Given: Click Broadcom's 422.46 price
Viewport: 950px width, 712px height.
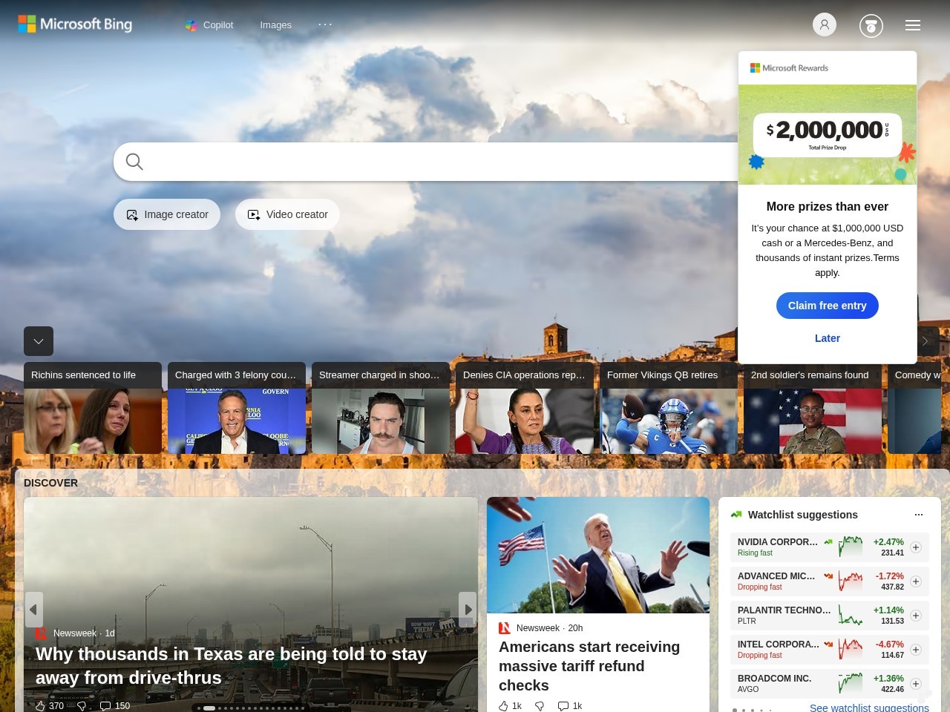Looking at the screenshot, I should pyautogui.click(x=892, y=689).
